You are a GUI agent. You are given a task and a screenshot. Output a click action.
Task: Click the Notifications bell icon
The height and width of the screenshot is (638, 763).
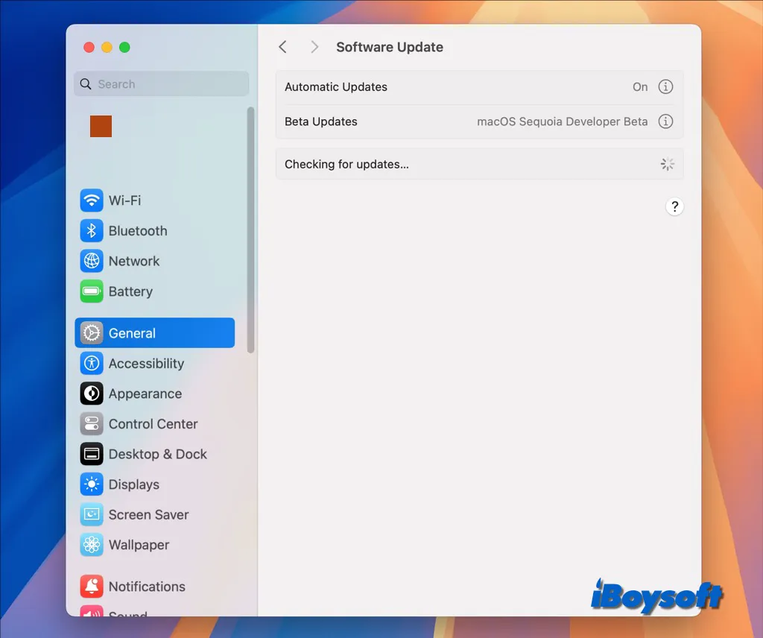tap(92, 587)
